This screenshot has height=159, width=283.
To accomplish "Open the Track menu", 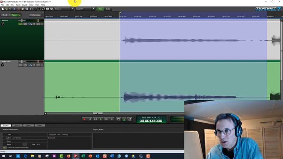I will (18, 5).
